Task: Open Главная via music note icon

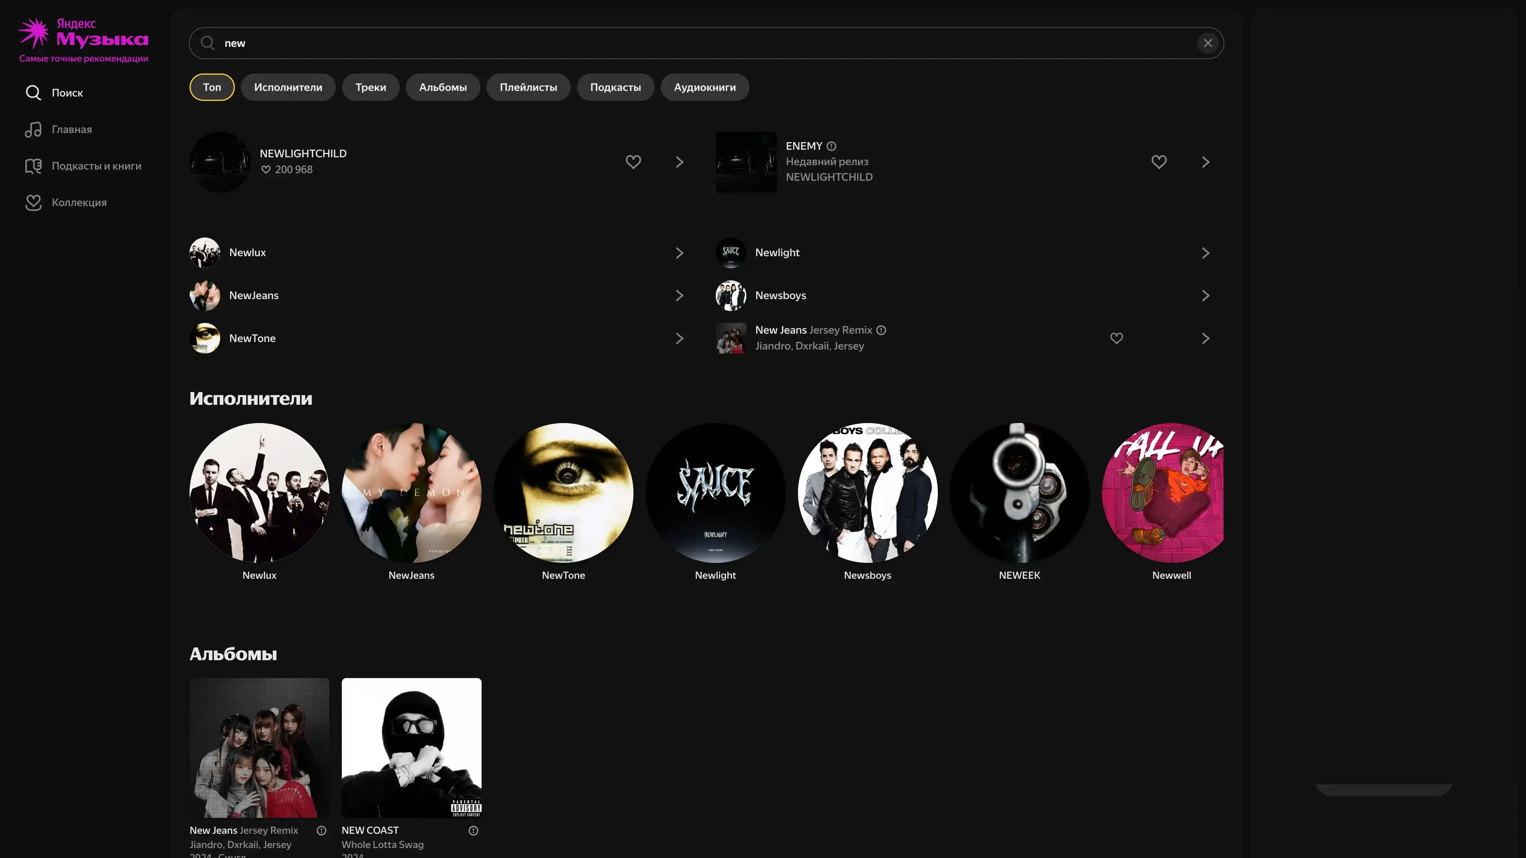Action: 33,129
